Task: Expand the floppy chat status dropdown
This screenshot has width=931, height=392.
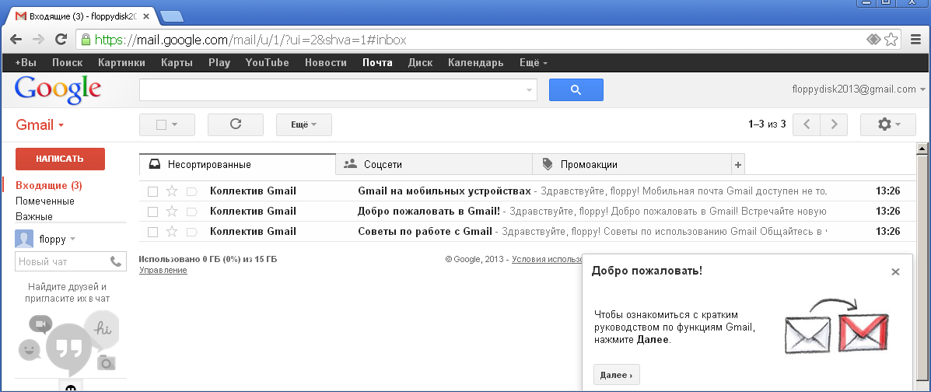Action: point(72,240)
